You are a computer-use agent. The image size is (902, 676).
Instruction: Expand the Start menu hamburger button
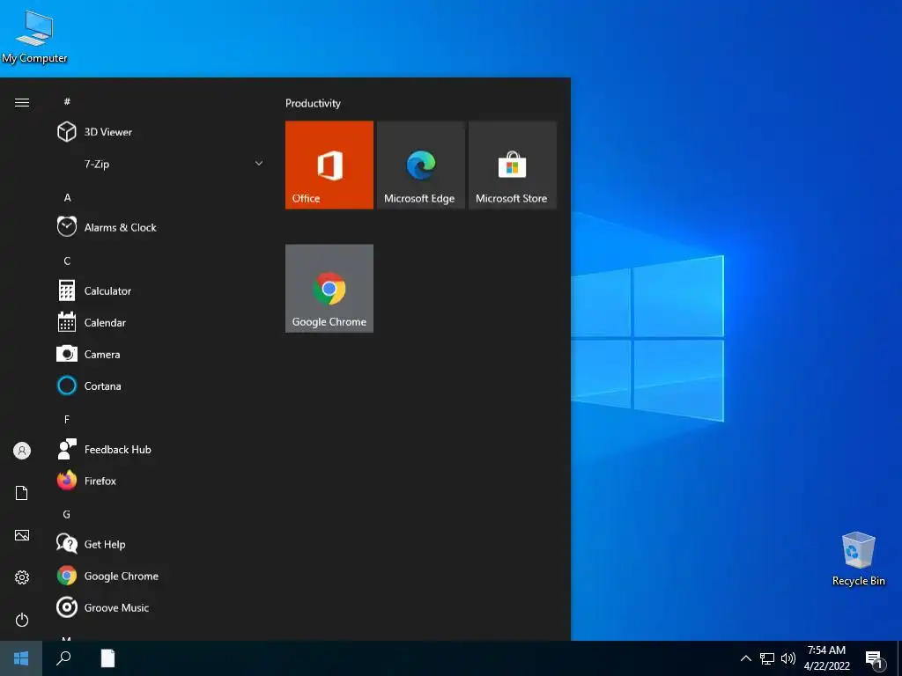pyautogui.click(x=22, y=102)
